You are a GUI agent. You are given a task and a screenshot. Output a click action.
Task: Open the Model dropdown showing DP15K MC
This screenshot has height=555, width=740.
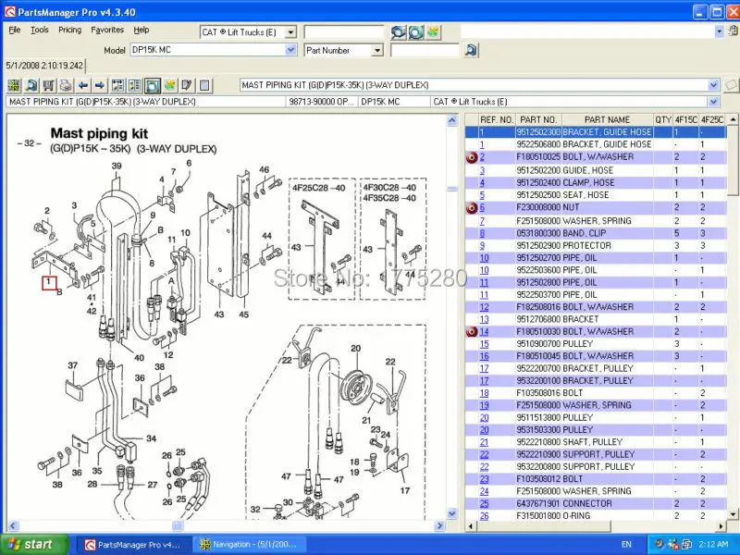(291, 50)
